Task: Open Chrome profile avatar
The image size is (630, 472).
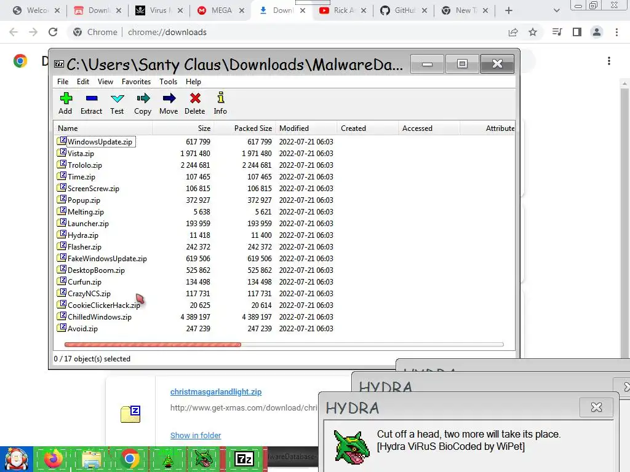Action: pyautogui.click(x=597, y=32)
